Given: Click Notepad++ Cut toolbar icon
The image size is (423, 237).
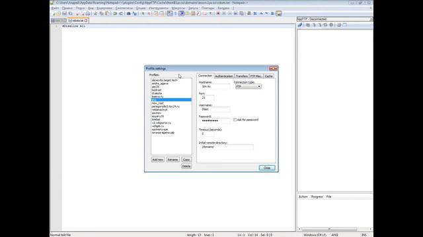Looking at the screenshot, I should pos(95,13).
